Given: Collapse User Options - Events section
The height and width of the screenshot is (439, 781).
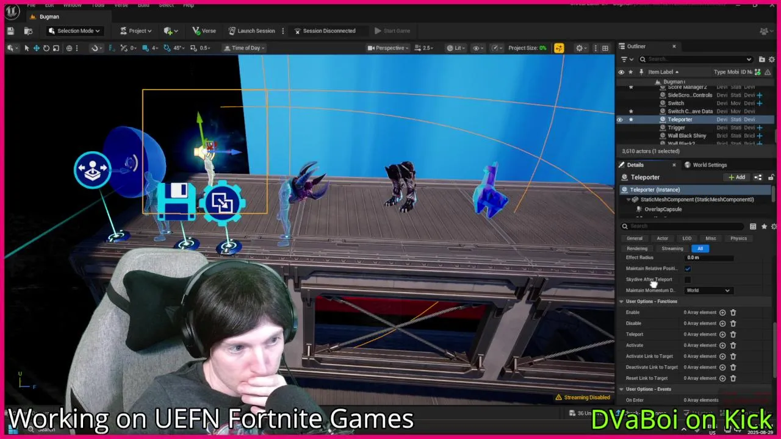Looking at the screenshot, I should pos(621,389).
